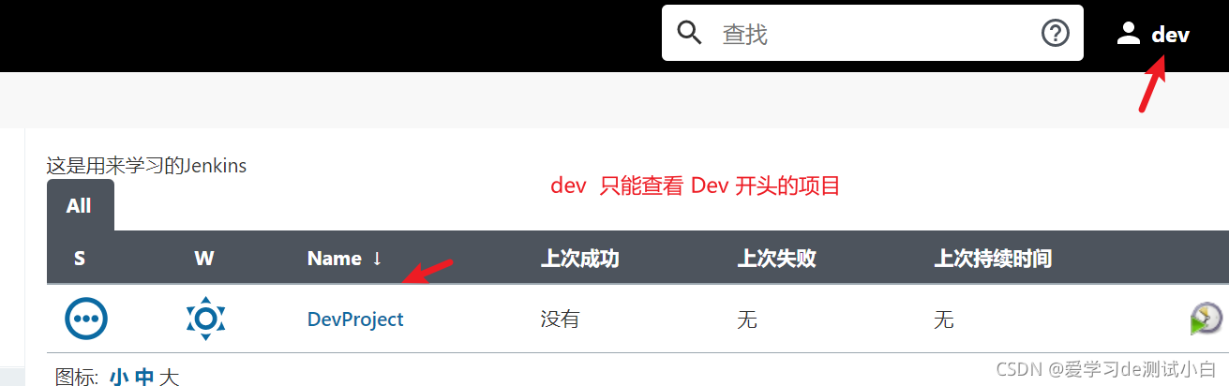Select 中 icon size
Screen dimensions: 1229x386
(x=144, y=378)
